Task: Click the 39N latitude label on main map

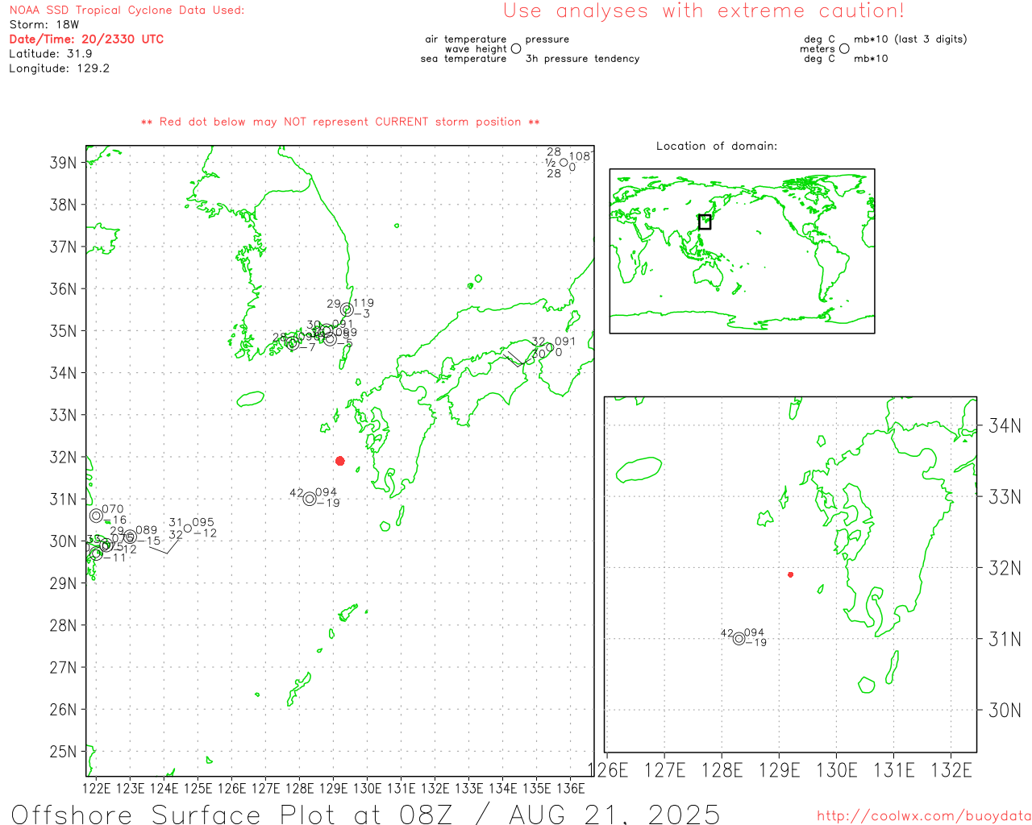Action: 63,163
